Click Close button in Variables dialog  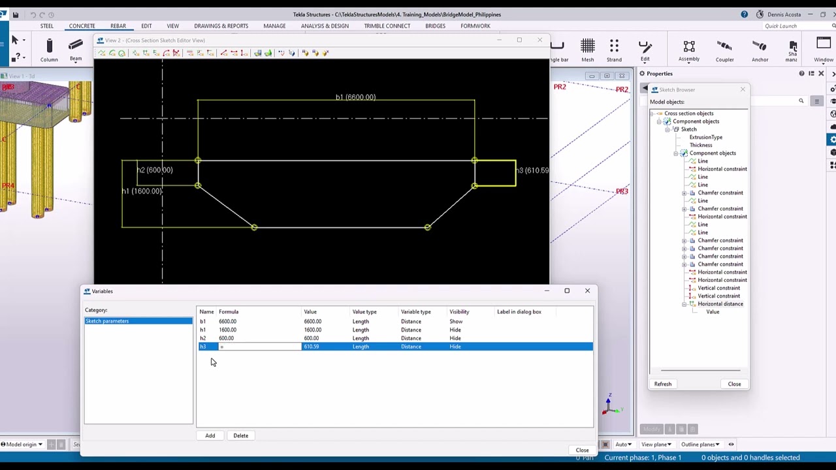tap(582, 450)
